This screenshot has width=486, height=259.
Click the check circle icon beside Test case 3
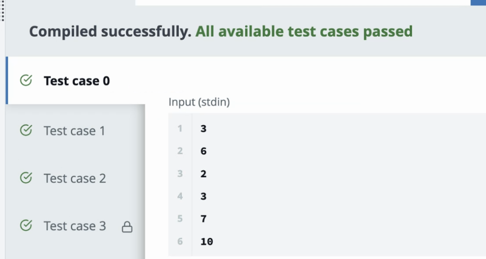(26, 225)
